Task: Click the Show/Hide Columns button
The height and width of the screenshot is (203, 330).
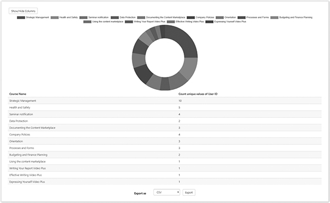Action: pyautogui.click(x=23, y=11)
